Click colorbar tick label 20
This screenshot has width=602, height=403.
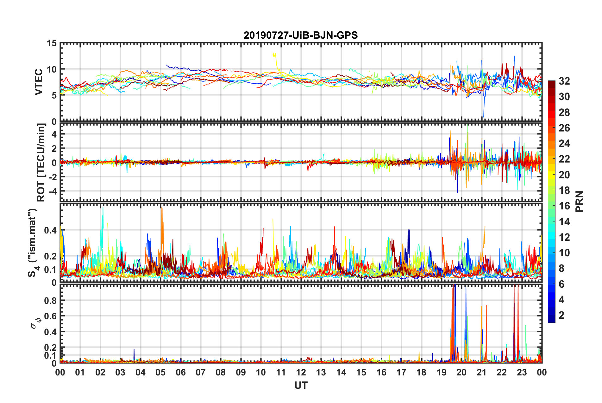[564, 175]
